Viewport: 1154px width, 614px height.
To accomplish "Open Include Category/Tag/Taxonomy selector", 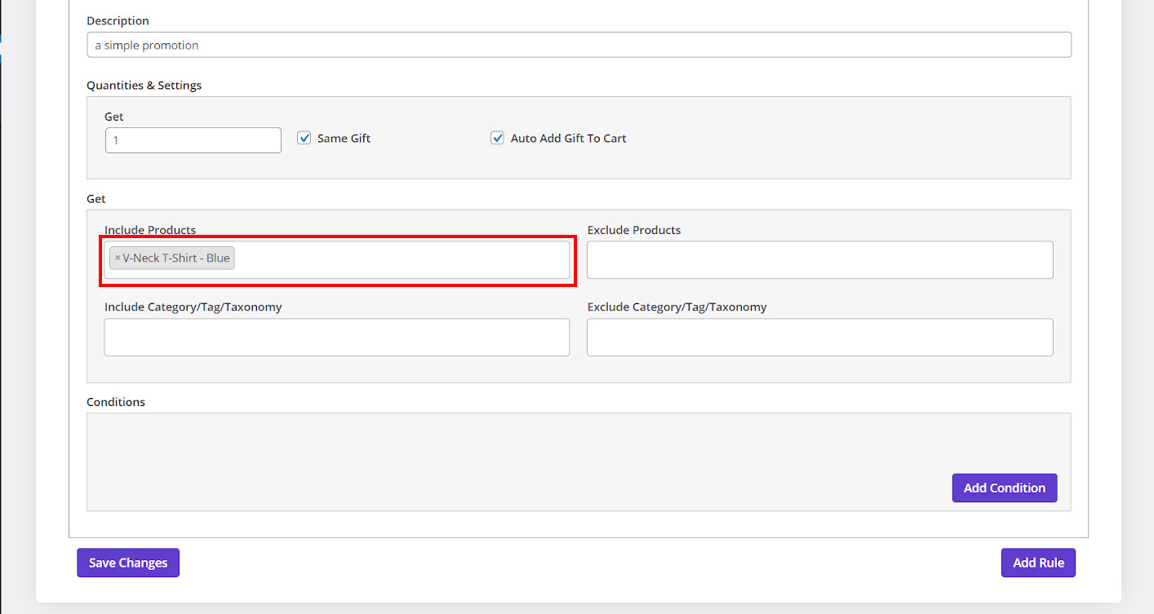I will pyautogui.click(x=336, y=337).
